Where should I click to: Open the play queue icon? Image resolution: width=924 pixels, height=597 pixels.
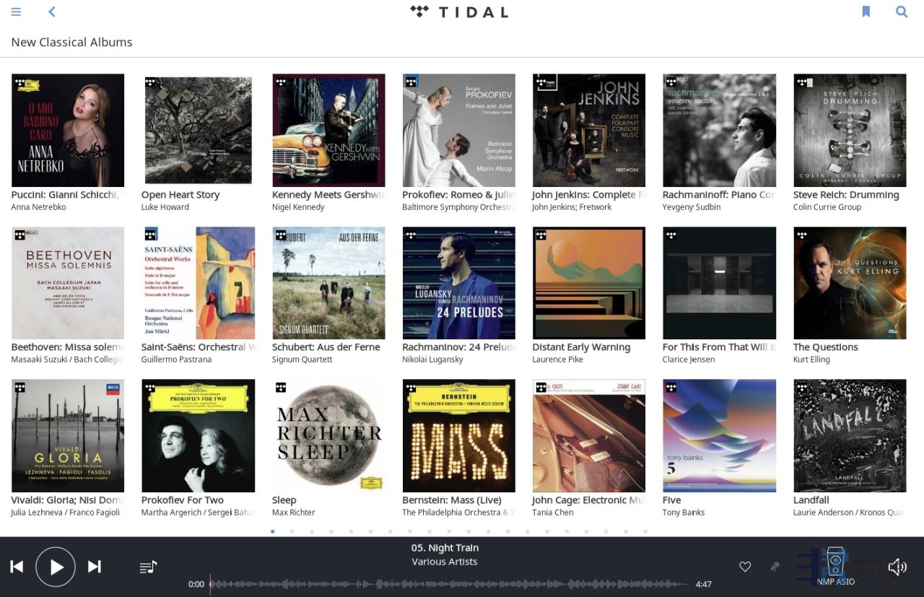[148, 567]
